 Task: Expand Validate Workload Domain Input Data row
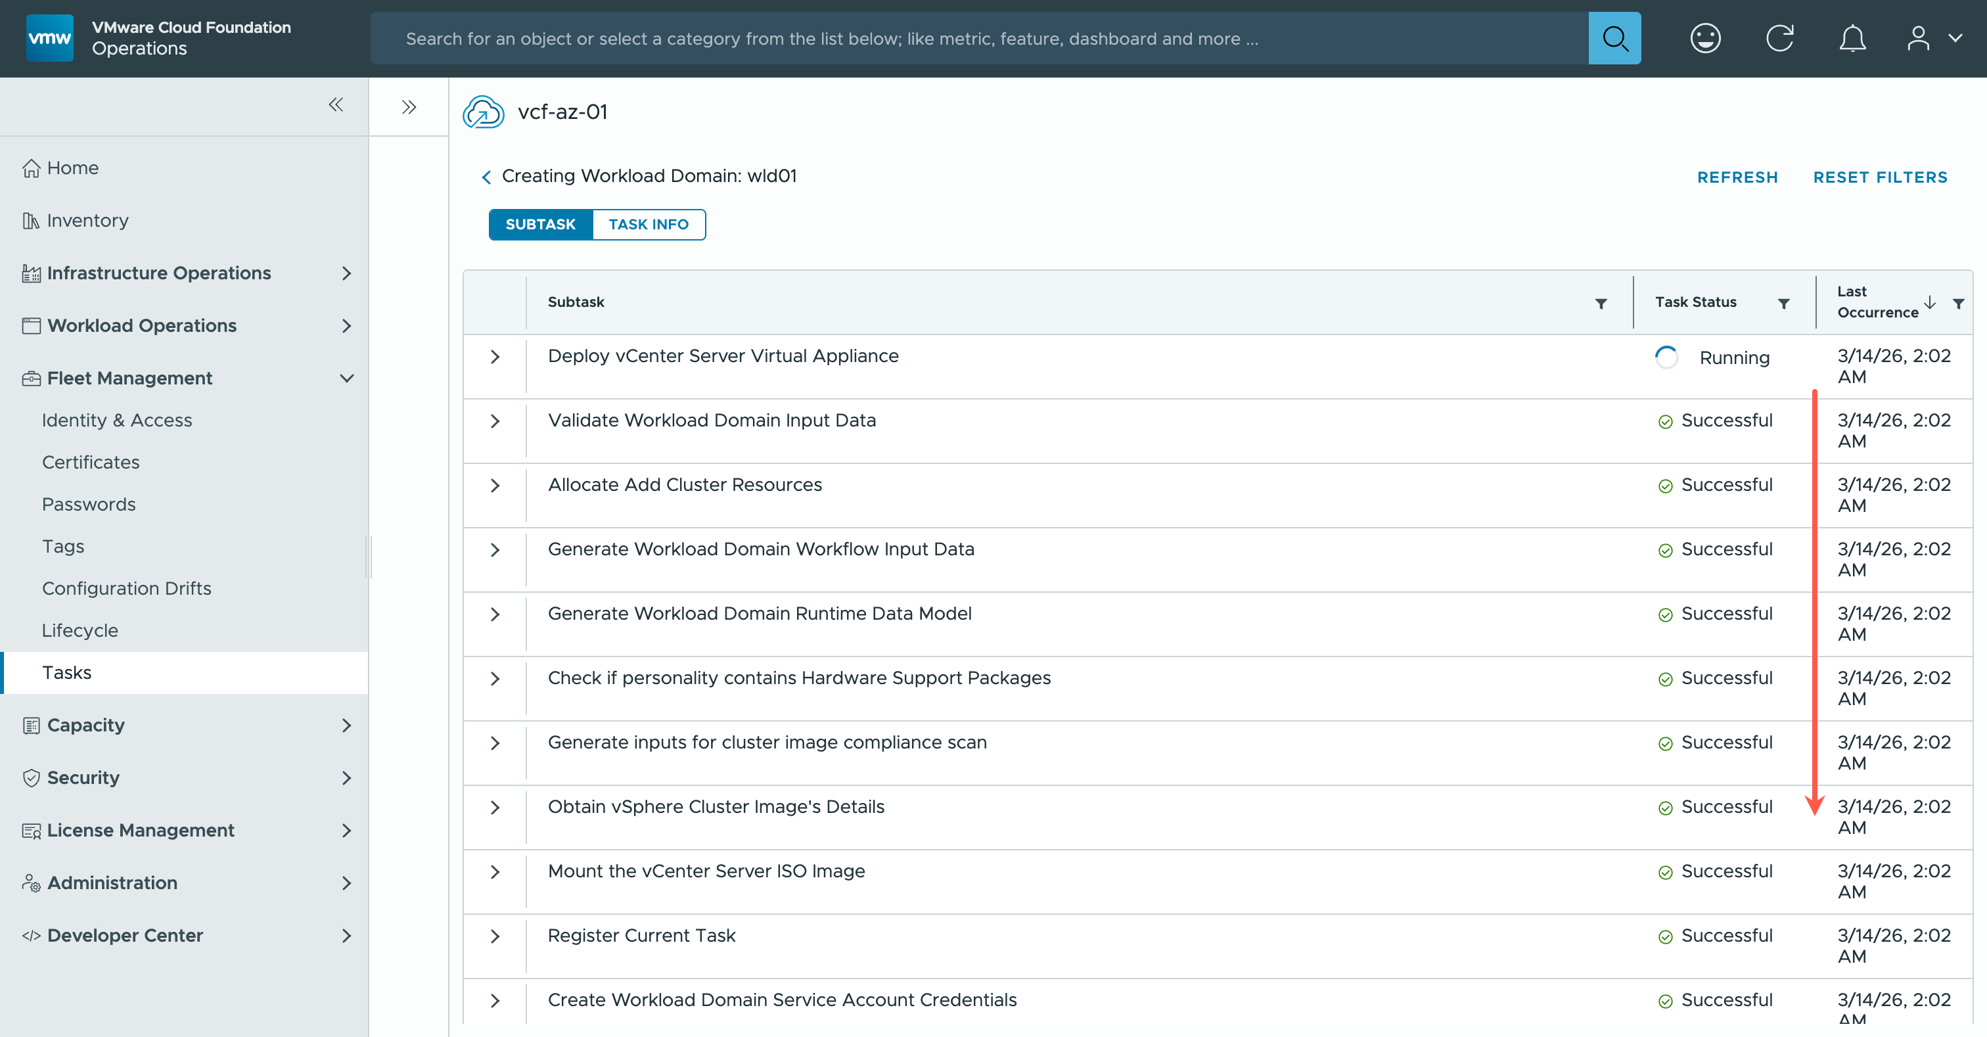[x=495, y=421]
